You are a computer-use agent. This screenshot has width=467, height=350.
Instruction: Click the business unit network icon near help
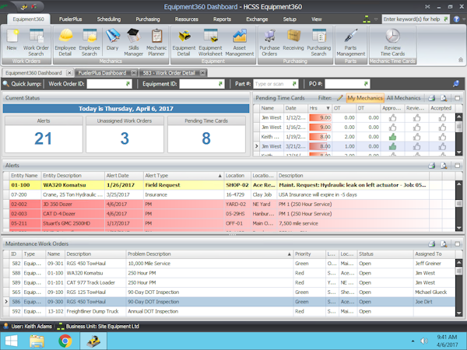click(367, 19)
